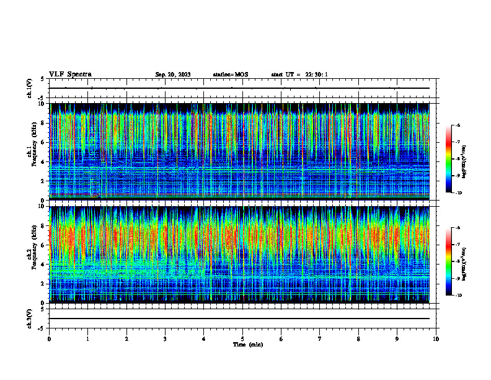Click the "VLF Spectra" plot title
Viewport: 491px width, 380px height.
click(x=70, y=75)
